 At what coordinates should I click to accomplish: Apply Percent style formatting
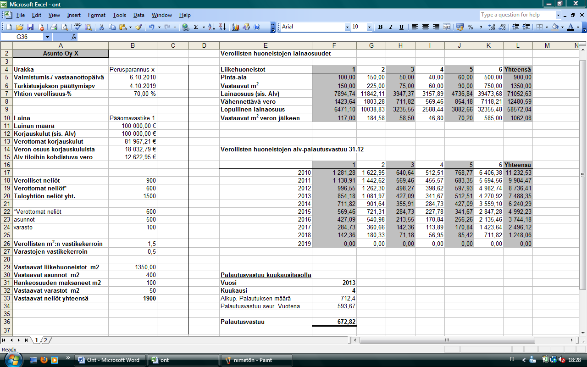(471, 27)
